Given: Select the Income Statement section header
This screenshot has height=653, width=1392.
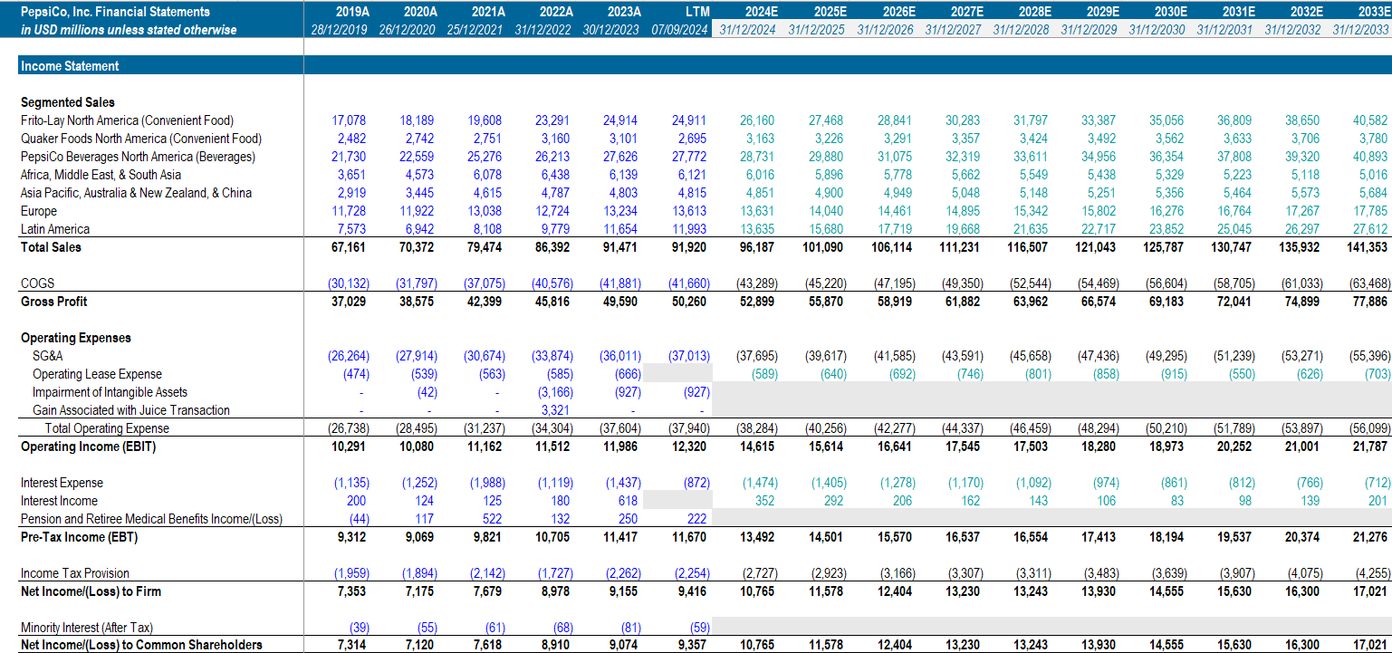Looking at the screenshot, I should [70, 66].
